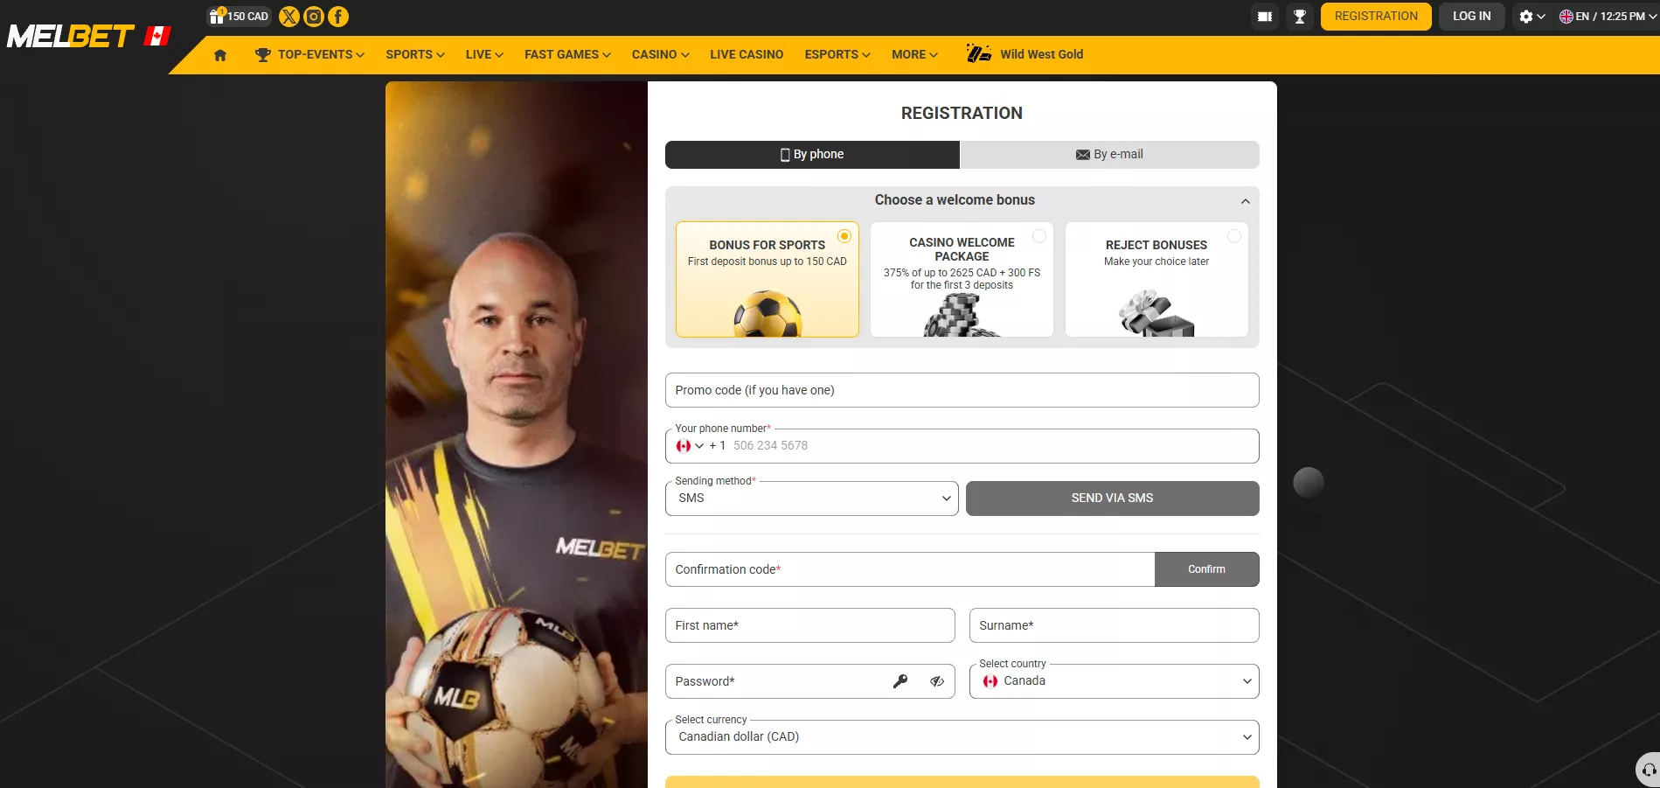Open LIVE CASINO page
Image resolution: width=1660 pixels, height=788 pixels.
[747, 54]
